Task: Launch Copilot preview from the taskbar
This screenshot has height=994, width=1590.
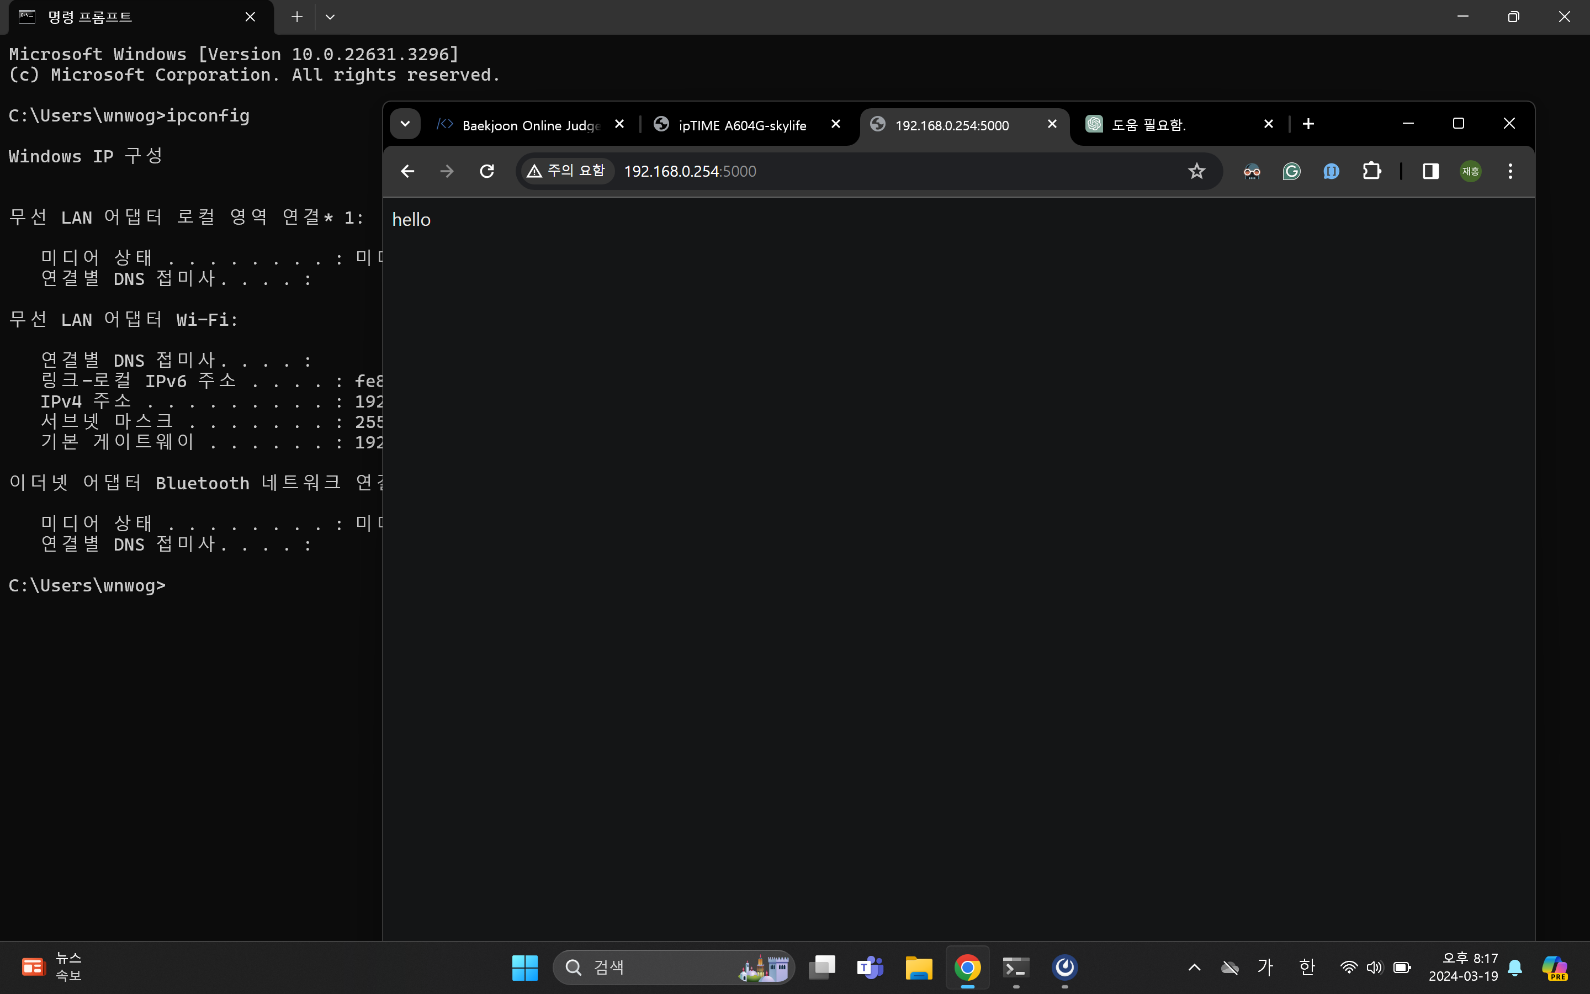Action: (x=1555, y=967)
